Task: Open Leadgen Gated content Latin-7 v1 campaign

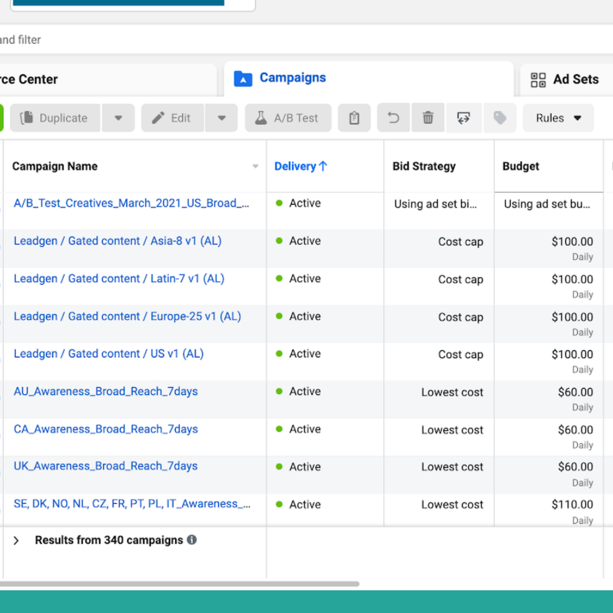Action: [119, 279]
